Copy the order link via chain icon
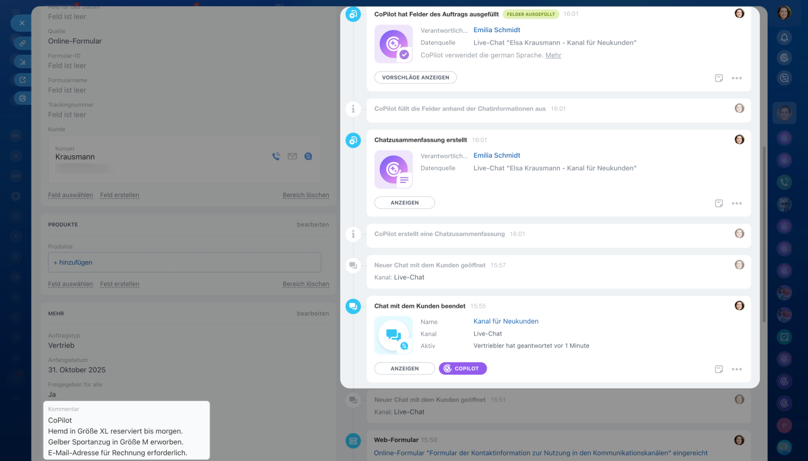This screenshot has height=461, width=808. pyautogui.click(x=23, y=43)
